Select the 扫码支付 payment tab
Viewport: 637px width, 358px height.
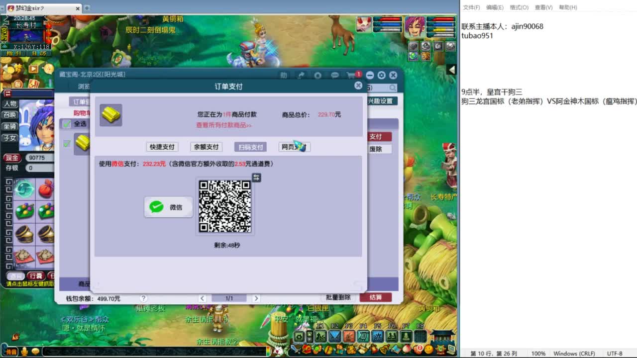(250, 147)
